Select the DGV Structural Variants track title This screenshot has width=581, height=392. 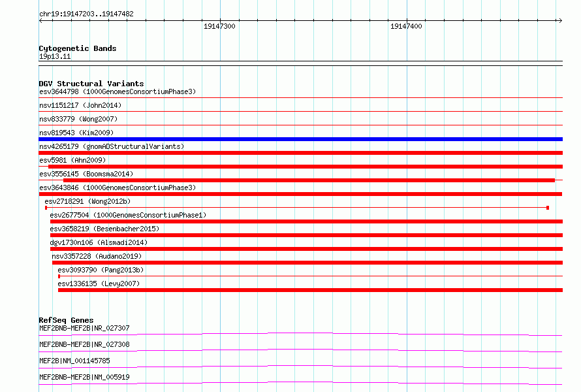[x=91, y=84]
